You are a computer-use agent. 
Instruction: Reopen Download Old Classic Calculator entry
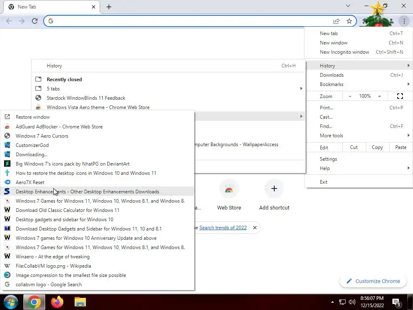[x=97, y=210]
